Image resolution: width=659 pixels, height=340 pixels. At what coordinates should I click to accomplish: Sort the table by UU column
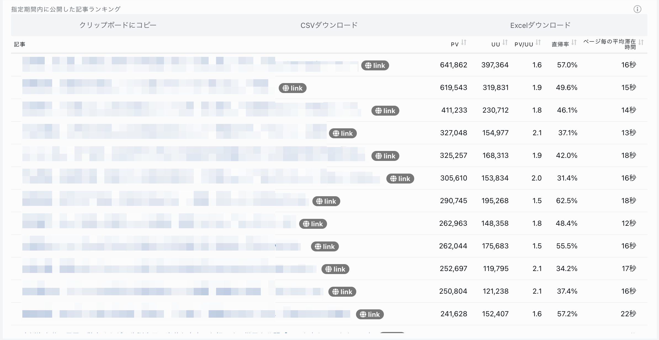coord(505,42)
